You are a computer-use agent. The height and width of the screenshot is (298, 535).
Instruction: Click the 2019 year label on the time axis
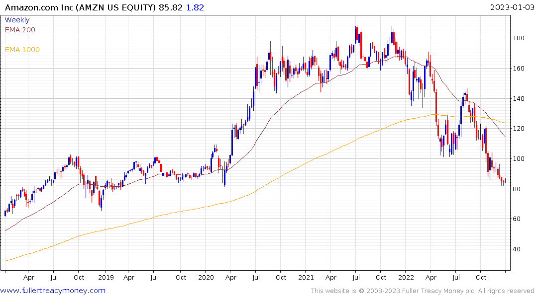click(x=106, y=277)
